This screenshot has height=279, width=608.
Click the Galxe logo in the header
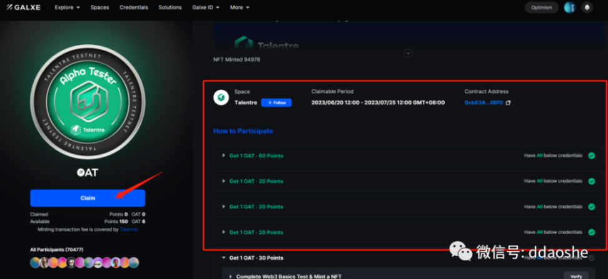tap(24, 7)
